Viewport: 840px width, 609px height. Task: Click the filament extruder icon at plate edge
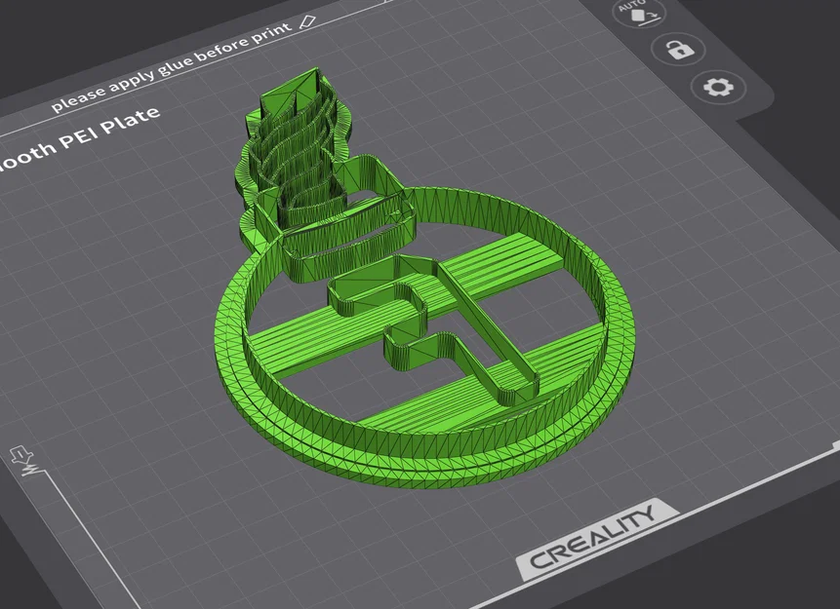click(26, 461)
